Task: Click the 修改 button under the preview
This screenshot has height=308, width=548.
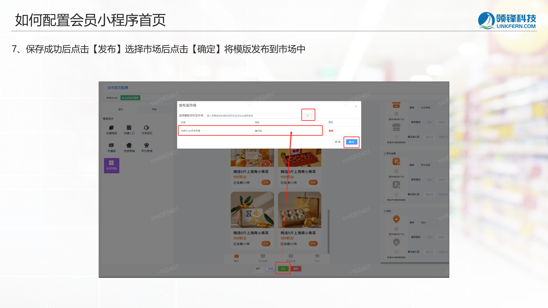Action: click(x=271, y=269)
